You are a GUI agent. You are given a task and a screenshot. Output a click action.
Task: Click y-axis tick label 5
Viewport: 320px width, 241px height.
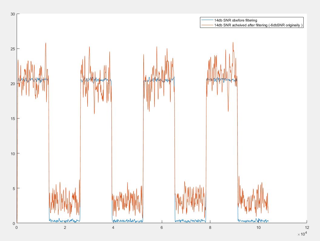coord(14,189)
